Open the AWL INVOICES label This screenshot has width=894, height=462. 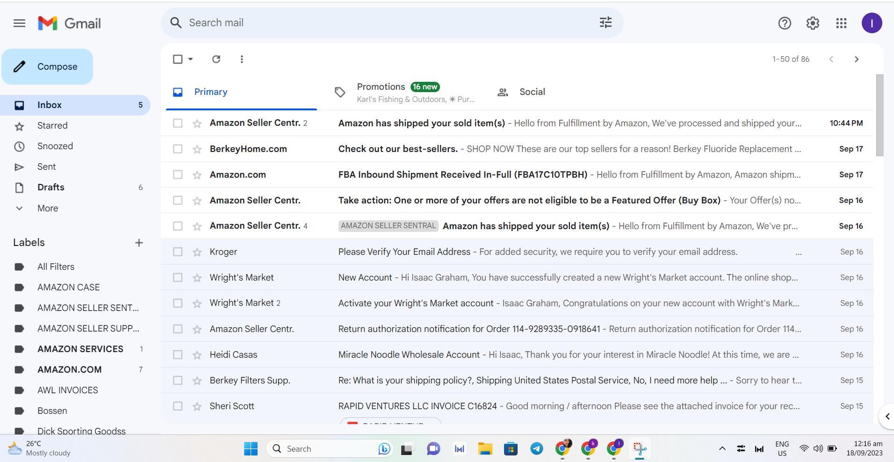67,390
